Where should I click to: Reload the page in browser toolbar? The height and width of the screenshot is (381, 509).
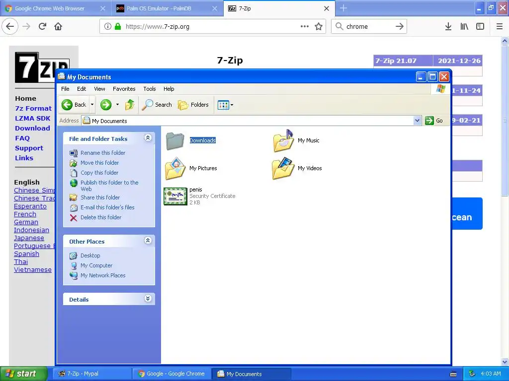43,26
